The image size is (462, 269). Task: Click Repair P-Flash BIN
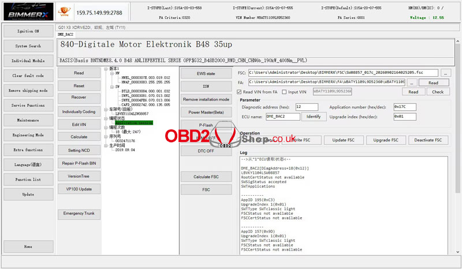pyautogui.click(x=79, y=163)
